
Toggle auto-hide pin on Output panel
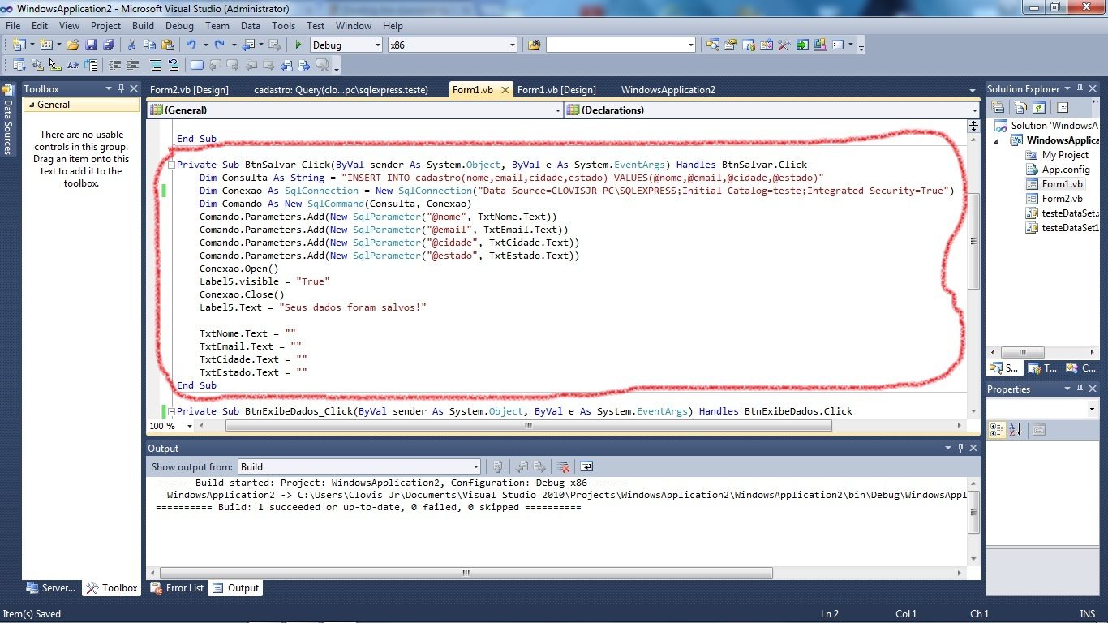(961, 448)
